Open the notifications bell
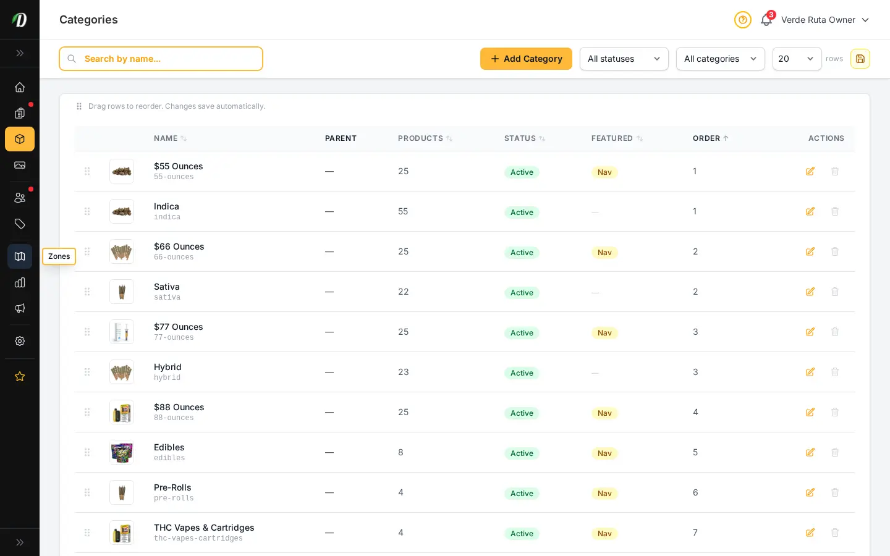Viewport: 890px width, 556px height. [x=766, y=20]
